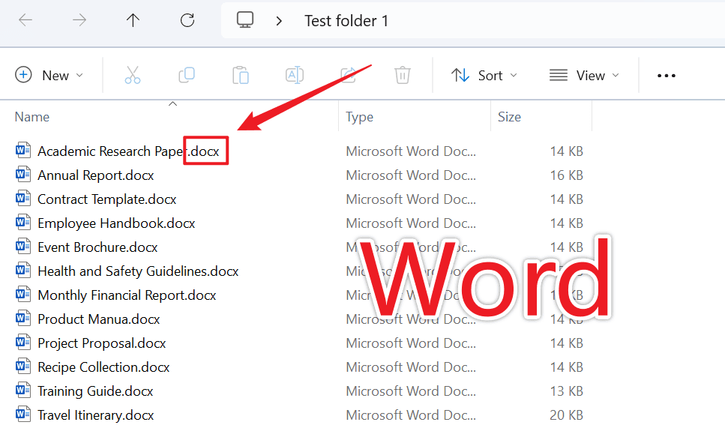Image resolution: width=725 pixels, height=440 pixels.
Task: Select Travel Itinerary.docx
Action: click(x=96, y=415)
